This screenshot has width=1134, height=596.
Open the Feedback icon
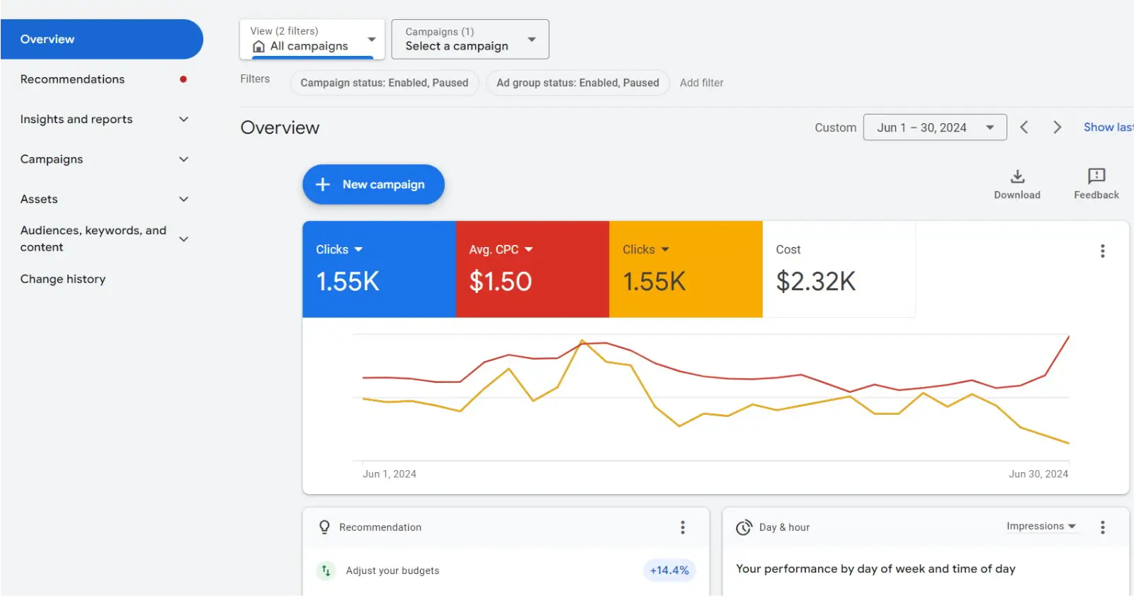point(1096,176)
